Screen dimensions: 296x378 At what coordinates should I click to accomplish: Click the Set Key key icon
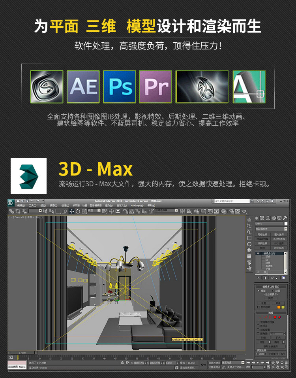(204, 365)
